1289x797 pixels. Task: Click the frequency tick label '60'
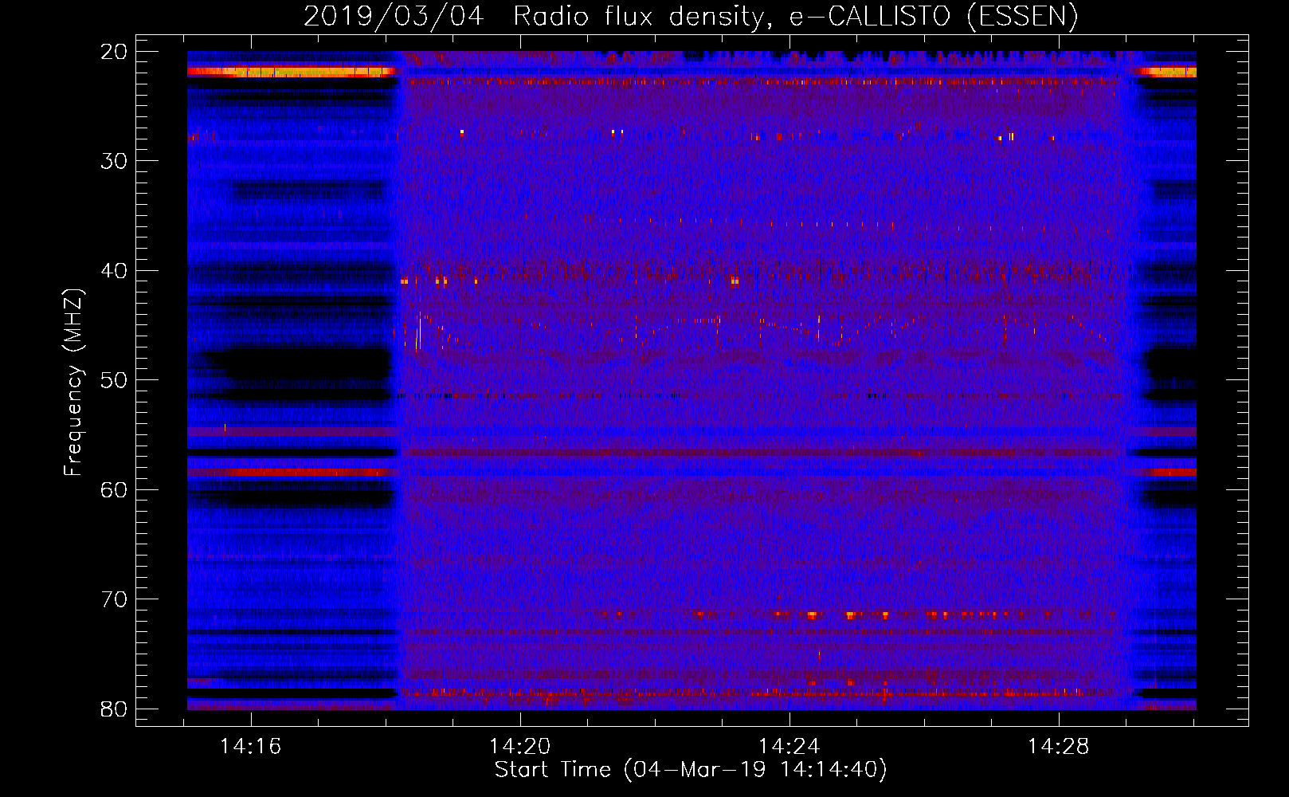[x=114, y=490]
